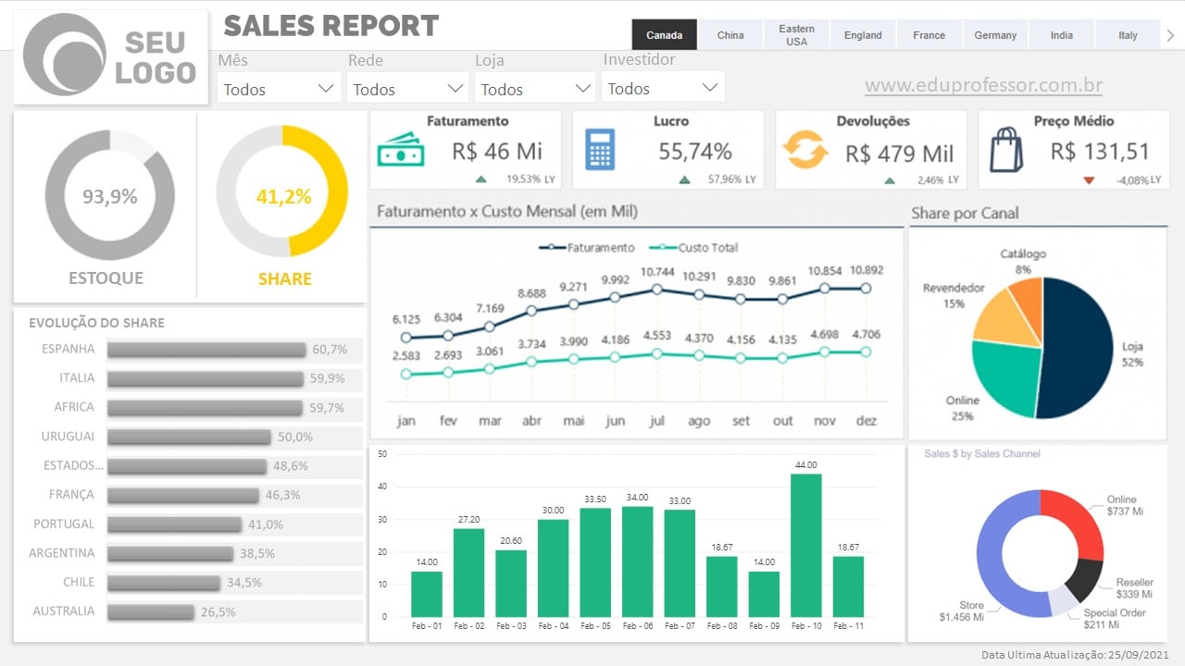Click the blue calculator Lucro icon
Viewport: 1185px width, 666px height.
point(600,150)
